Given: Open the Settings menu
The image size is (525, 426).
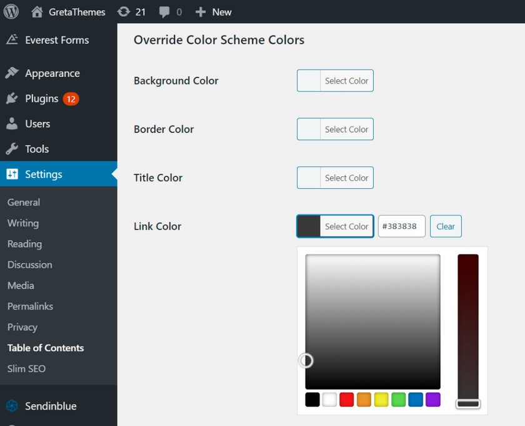Looking at the screenshot, I should [59, 174].
